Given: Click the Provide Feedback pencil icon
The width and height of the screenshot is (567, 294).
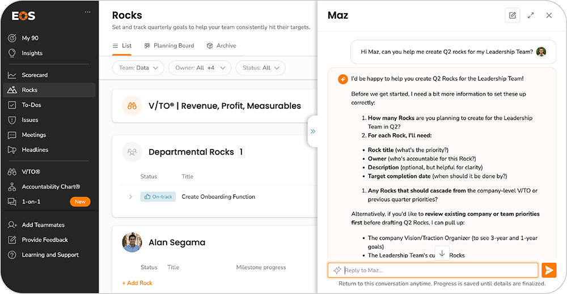Looking at the screenshot, I should [12, 240].
